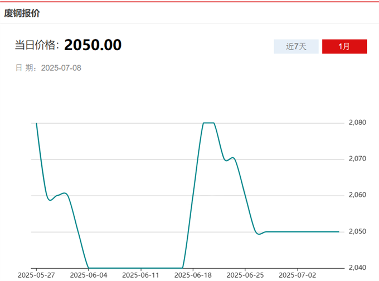The height and width of the screenshot is (281, 379).
Task: Click the line's starting point at 2025-05-27
Action: pyautogui.click(x=37, y=123)
